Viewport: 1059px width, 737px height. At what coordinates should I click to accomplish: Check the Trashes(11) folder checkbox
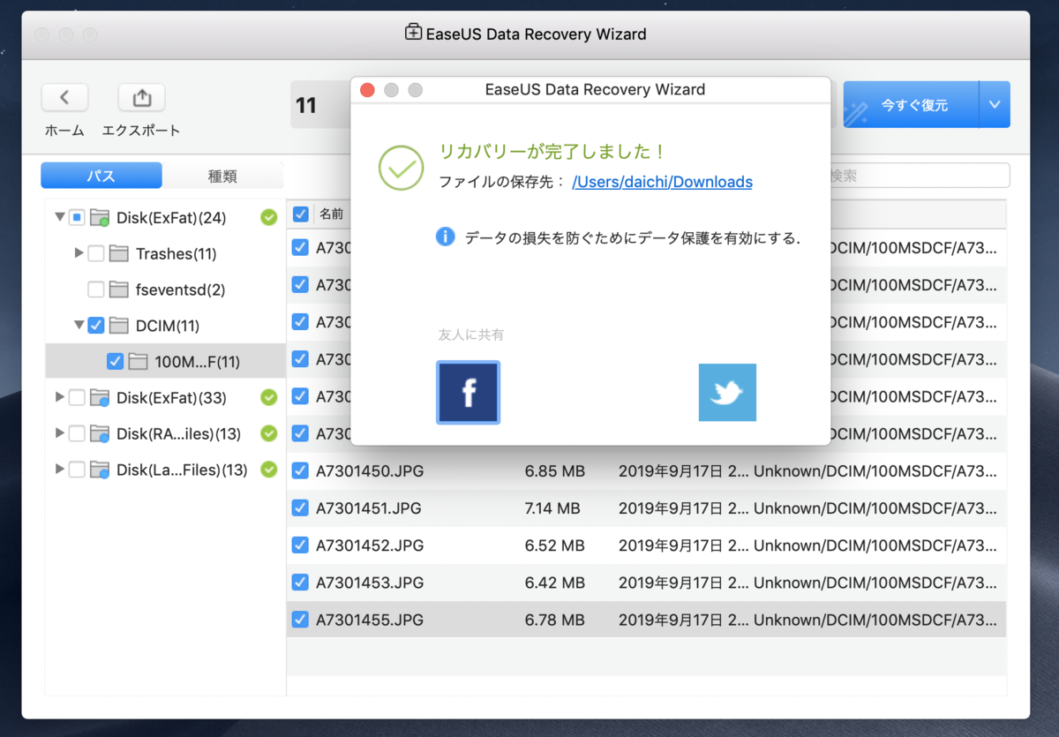(x=96, y=253)
